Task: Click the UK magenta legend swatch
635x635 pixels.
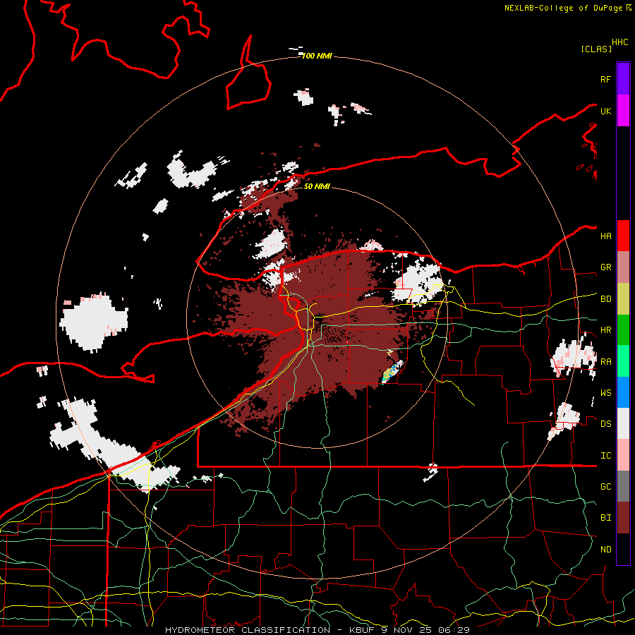Action: click(x=623, y=111)
